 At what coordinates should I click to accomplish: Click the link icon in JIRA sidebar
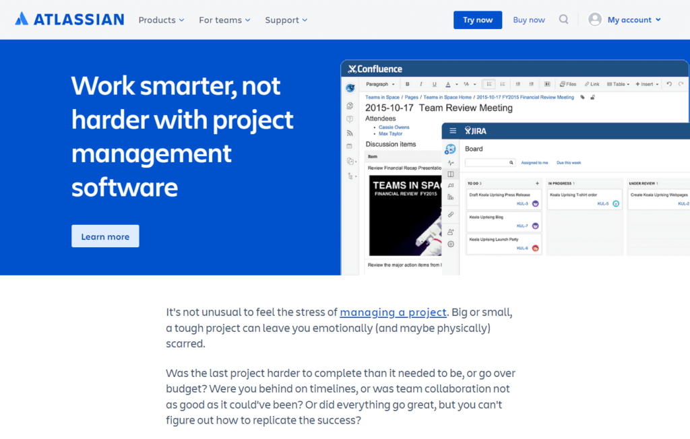pyautogui.click(x=451, y=215)
